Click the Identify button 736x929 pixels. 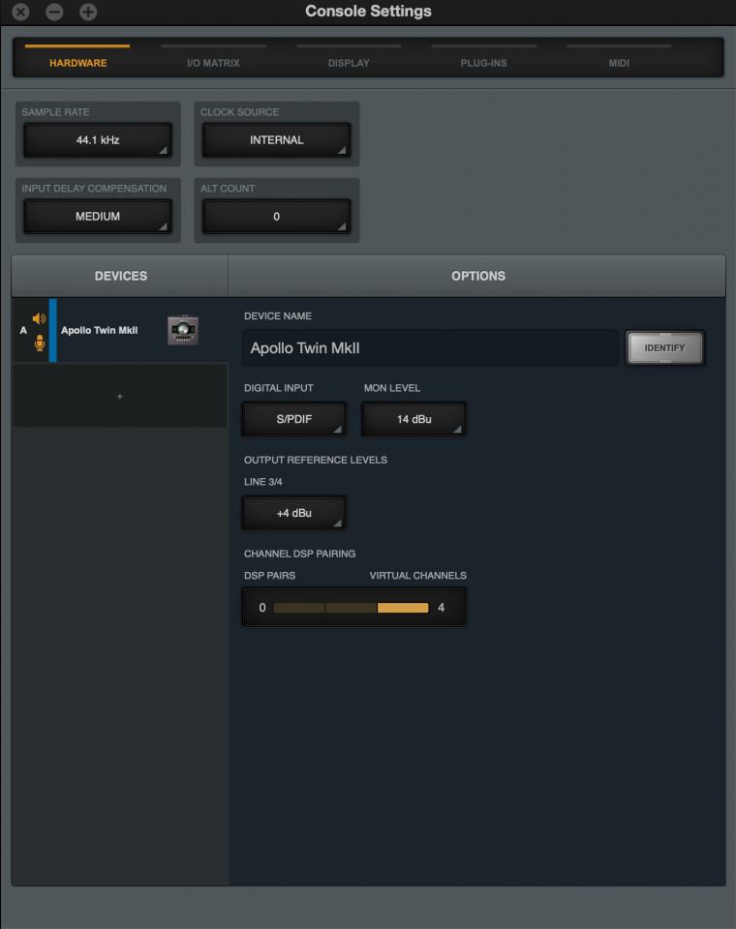tap(665, 347)
